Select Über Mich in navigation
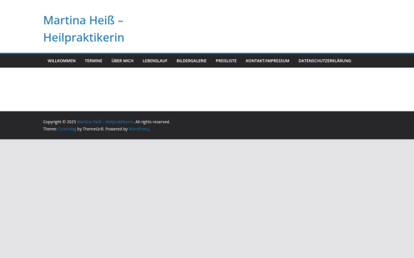The image size is (414, 258). (x=123, y=61)
